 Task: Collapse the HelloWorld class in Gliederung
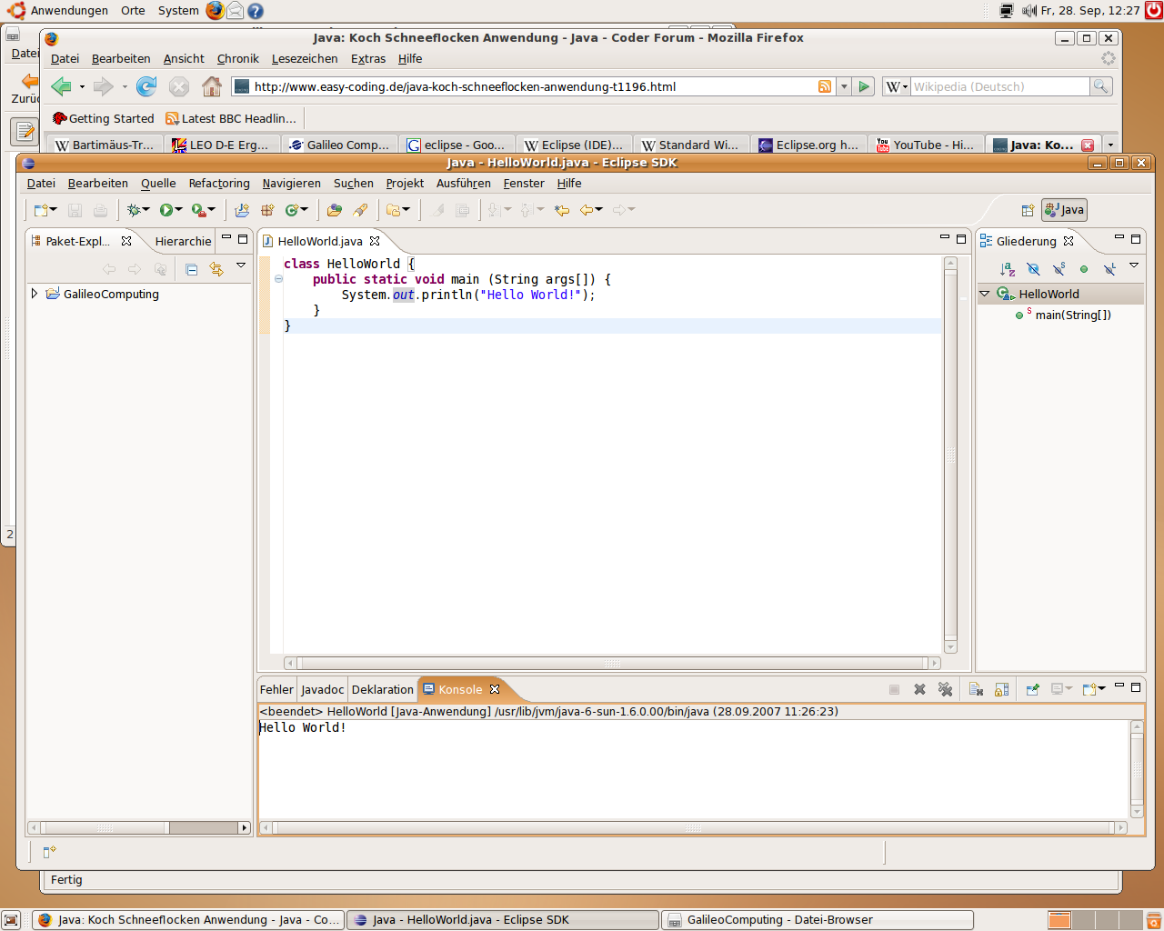point(985,294)
